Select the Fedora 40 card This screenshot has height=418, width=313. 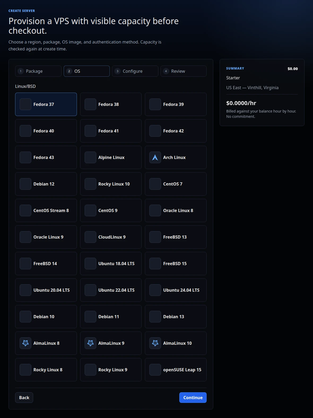pos(46,131)
